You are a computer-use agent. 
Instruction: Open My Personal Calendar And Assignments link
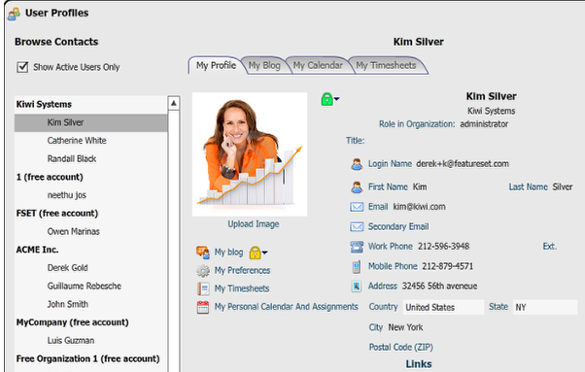click(286, 307)
